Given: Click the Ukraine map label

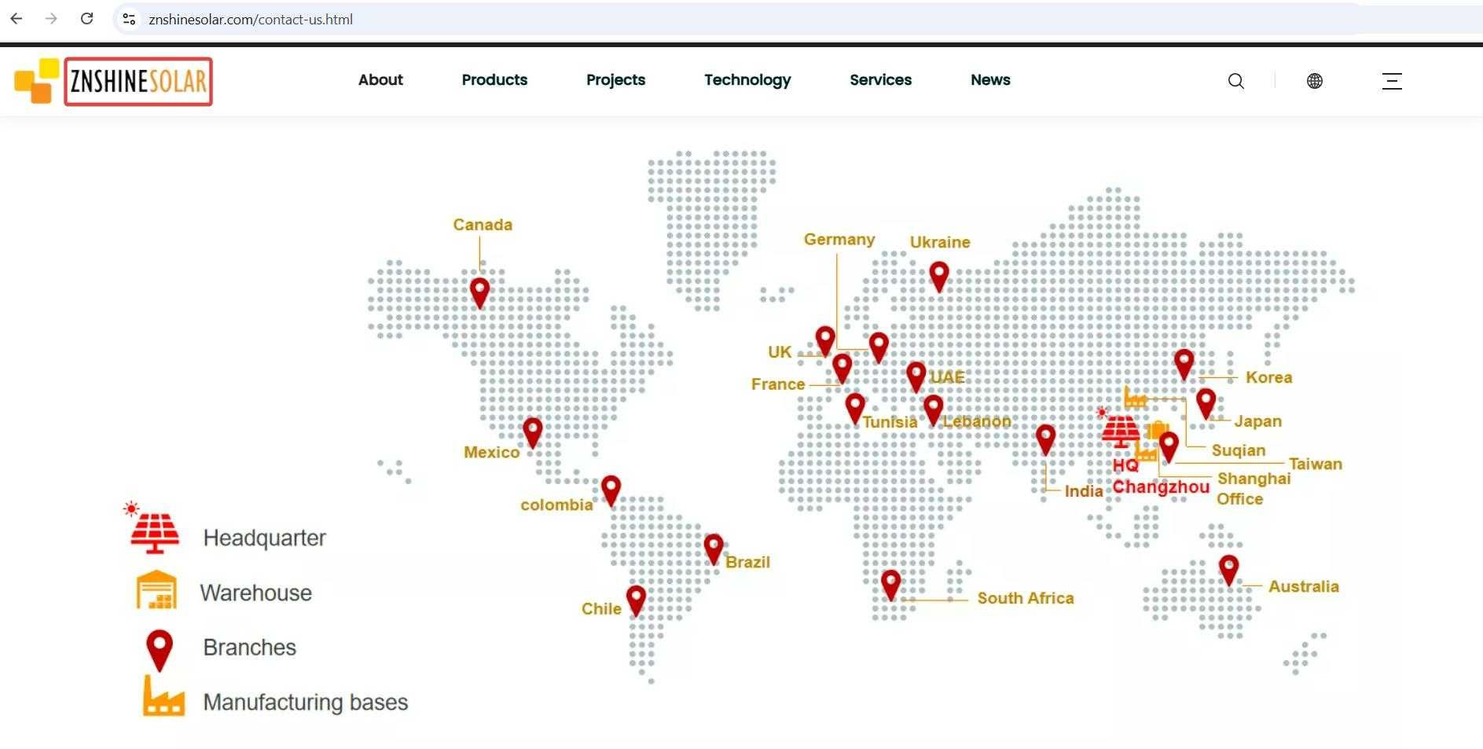Looking at the screenshot, I should click(940, 242).
